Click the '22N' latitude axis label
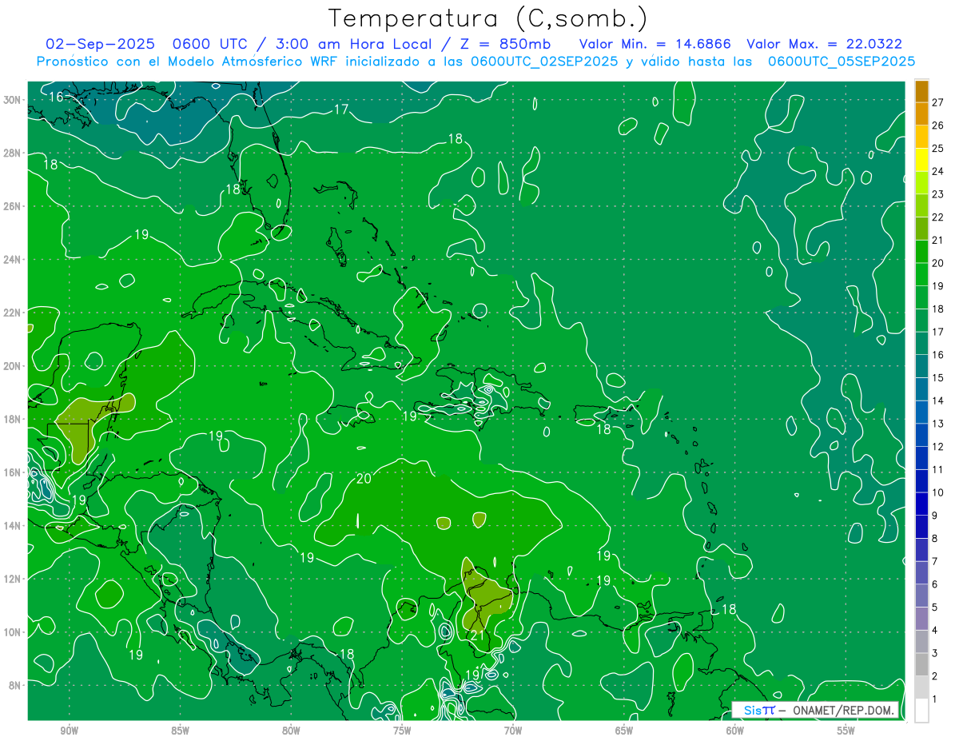Viewport: 959px width, 741px height. point(14,313)
